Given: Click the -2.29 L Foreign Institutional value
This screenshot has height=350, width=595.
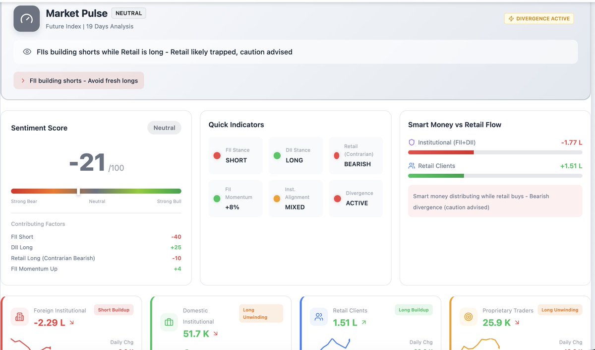Looking at the screenshot, I should click(50, 323).
